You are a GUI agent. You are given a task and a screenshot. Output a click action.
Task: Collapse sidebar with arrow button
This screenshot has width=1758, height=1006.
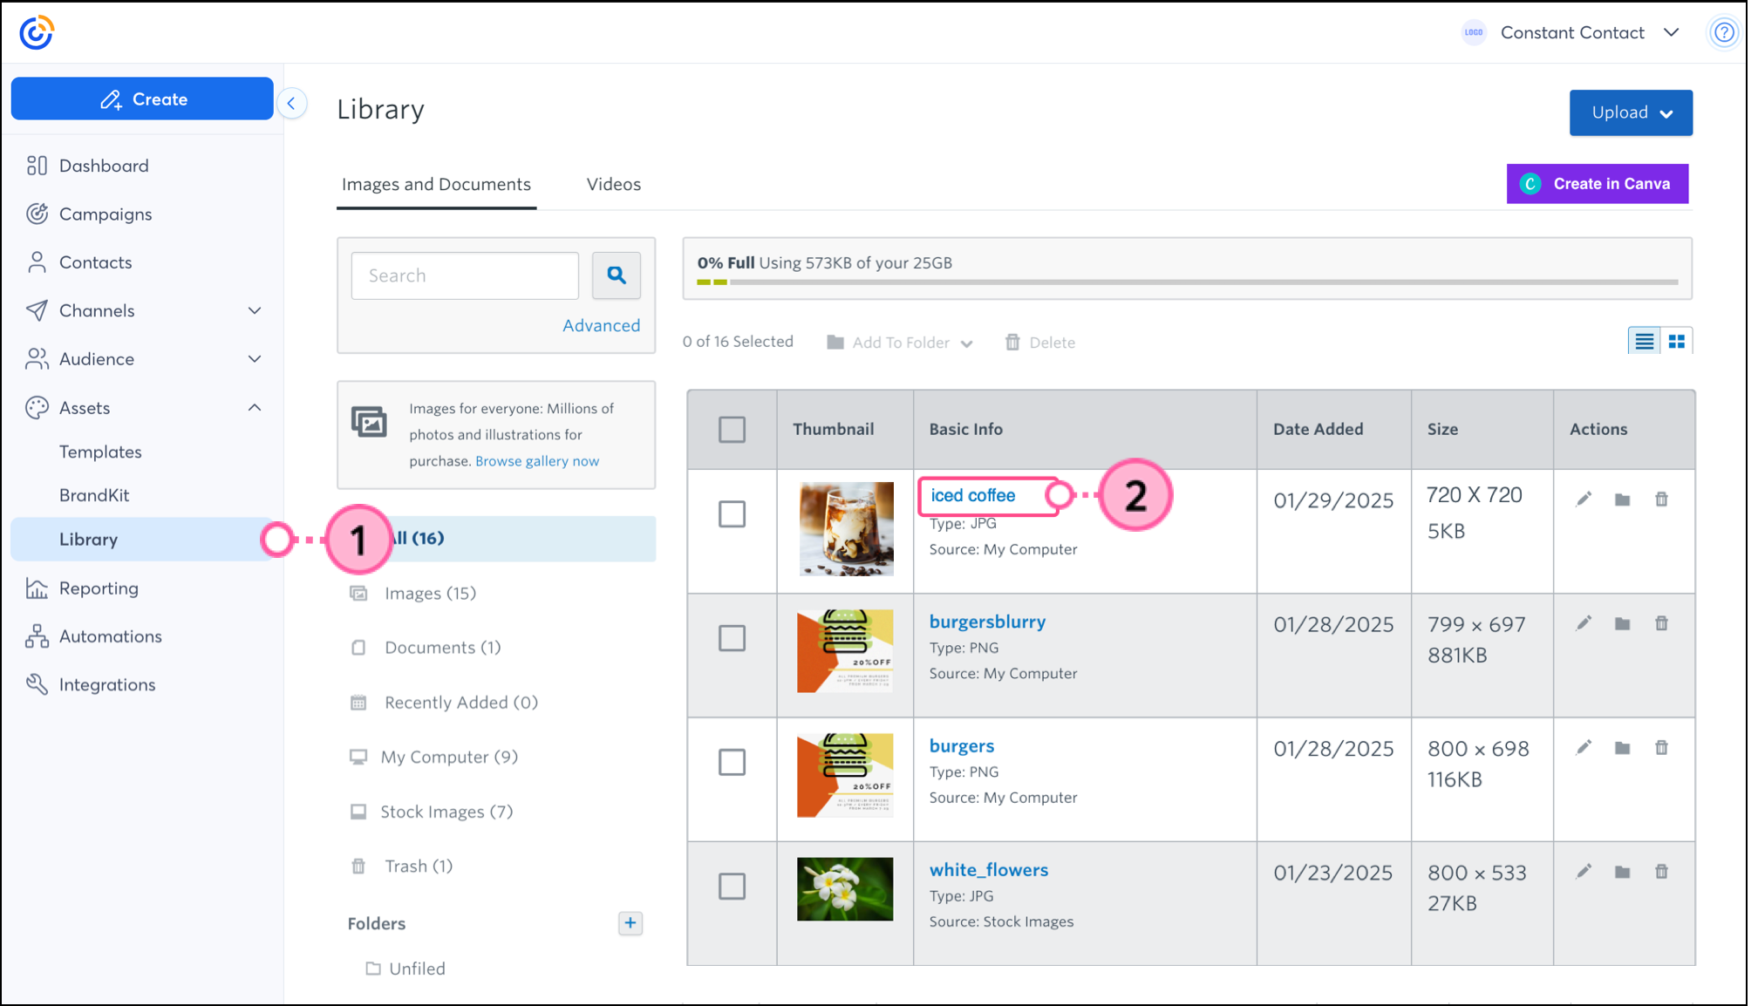point(291,104)
